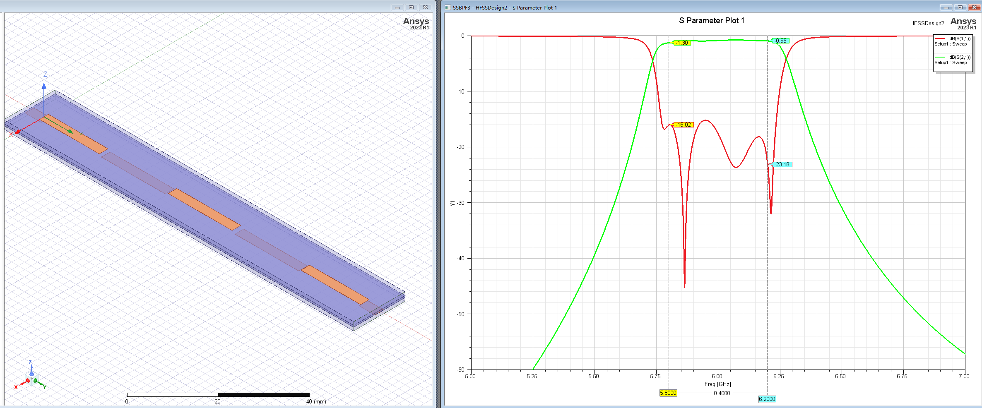
Task: Click the -10 tick label on the Y axis
Action: [x=461, y=91]
